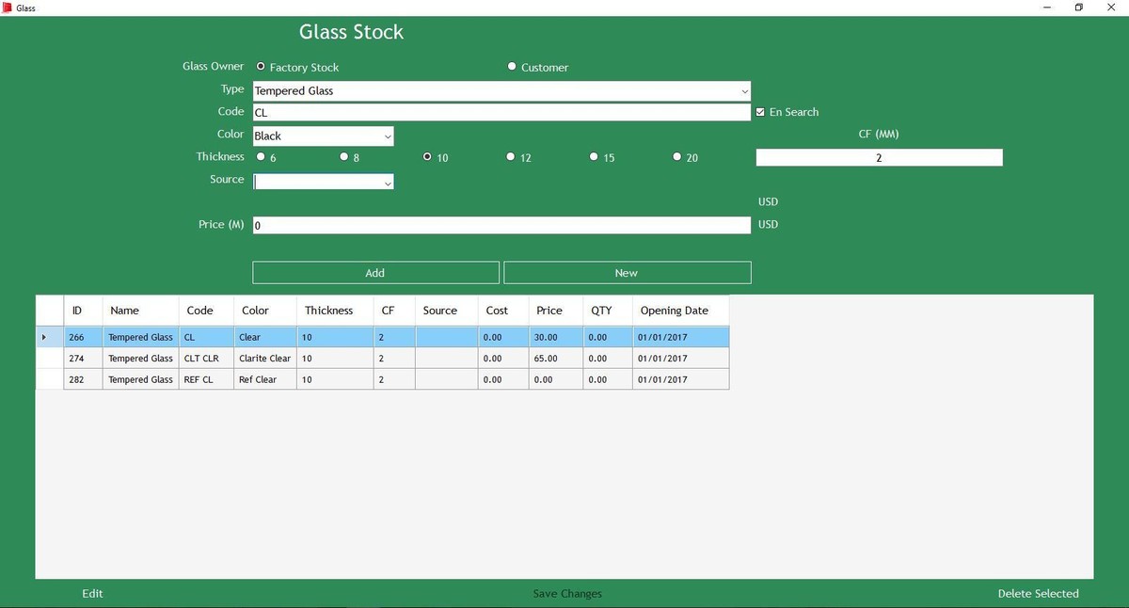
Task: Click the Glass app icon in title bar
Action: click(x=7, y=8)
